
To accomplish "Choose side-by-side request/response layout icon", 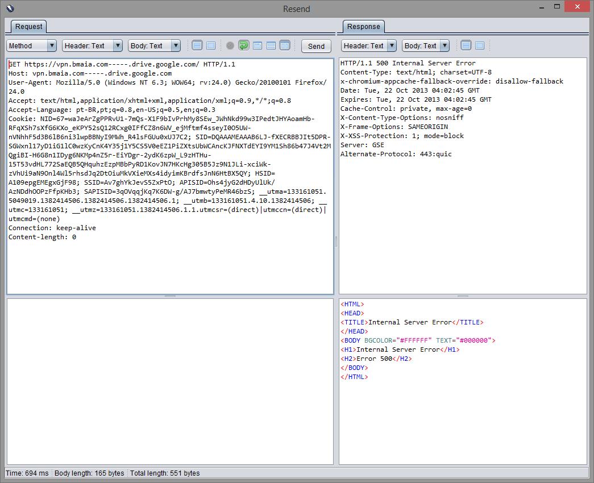I will [285, 46].
